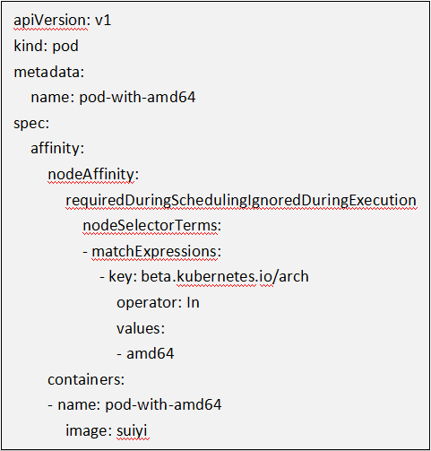Screen dimensions: 431x451
Task: Click the list value 'amd64'
Action: tap(151, 354)
